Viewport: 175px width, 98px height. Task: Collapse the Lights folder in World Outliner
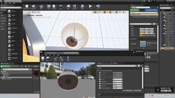[x=164, y=20]
